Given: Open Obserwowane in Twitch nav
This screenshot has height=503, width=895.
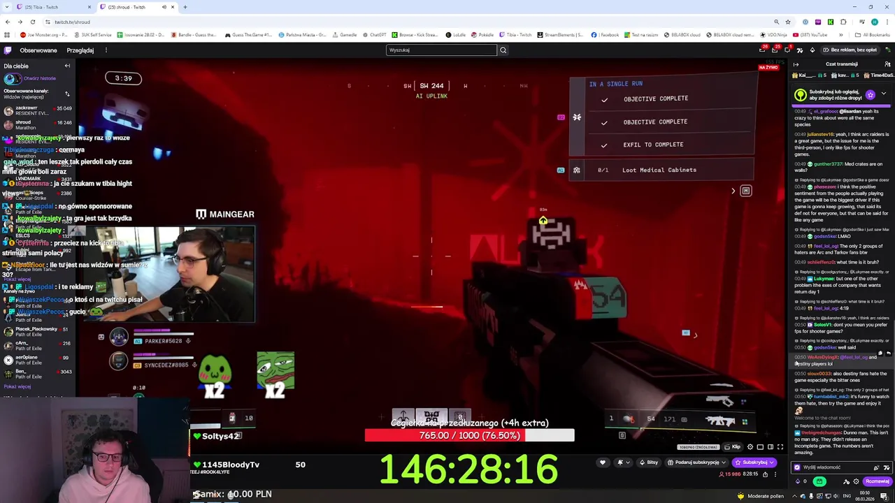Looking at the screenshot, I should (x=38, y=50).
